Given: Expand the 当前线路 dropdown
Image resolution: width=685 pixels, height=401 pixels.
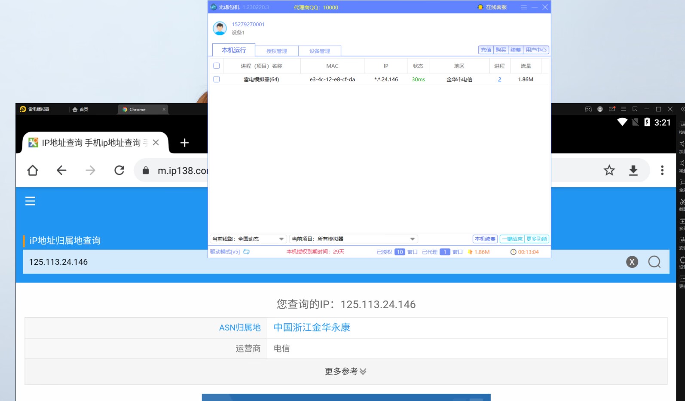Looking at the screenshot, I should [x=281, y=239].
